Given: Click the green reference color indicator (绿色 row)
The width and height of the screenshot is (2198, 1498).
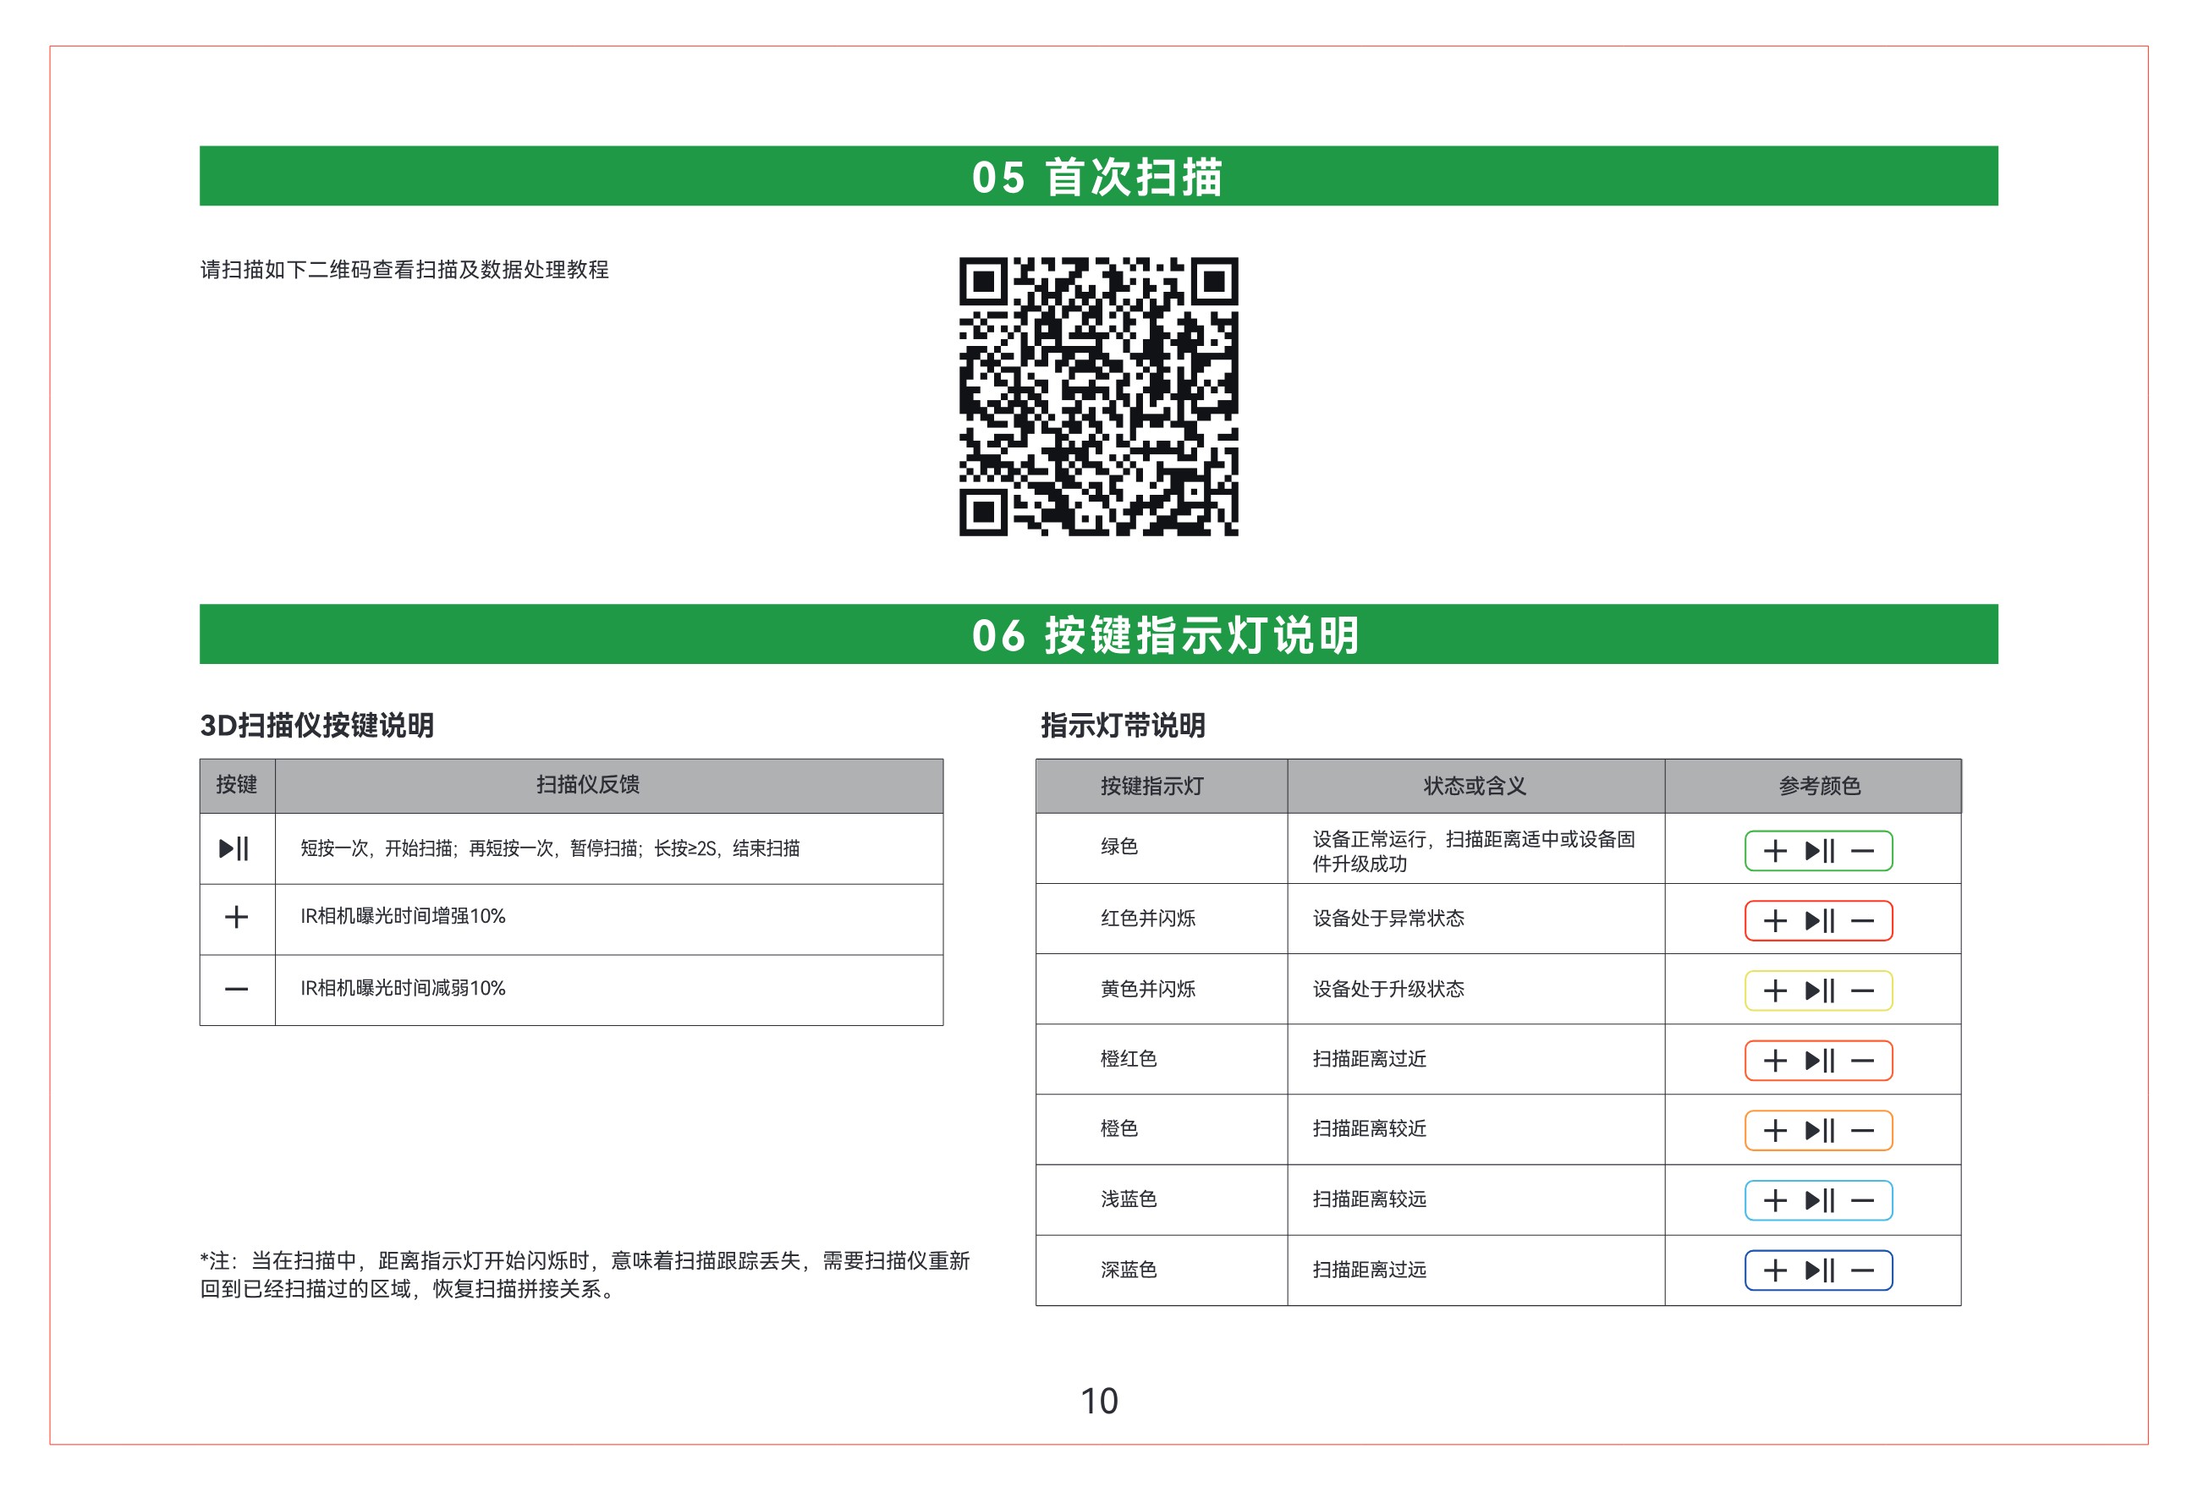Looking at the screenshot, I should coord(1818,850).
